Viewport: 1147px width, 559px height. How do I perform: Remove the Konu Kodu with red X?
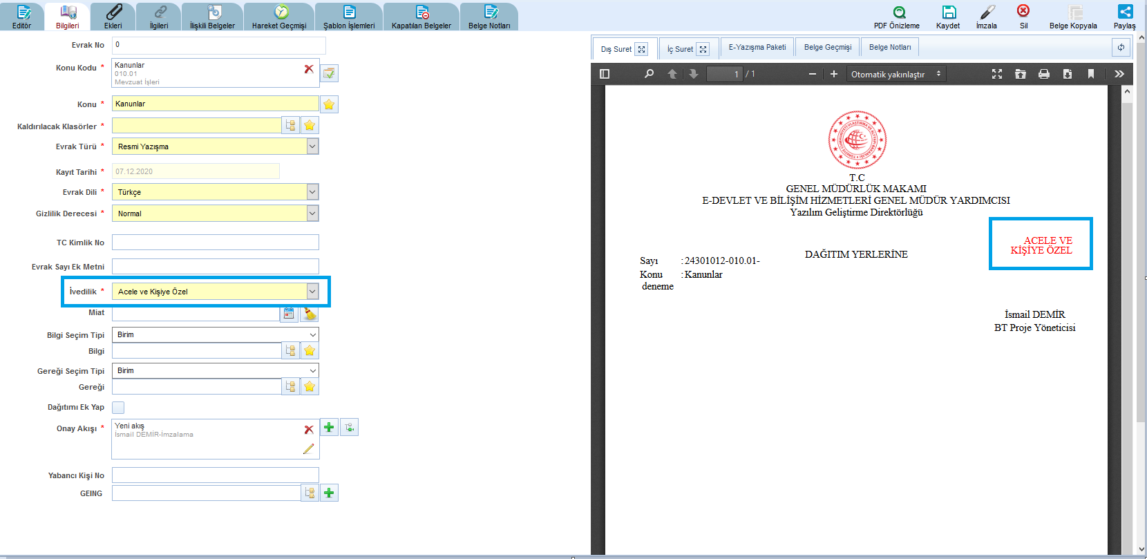tap(309, 69)
